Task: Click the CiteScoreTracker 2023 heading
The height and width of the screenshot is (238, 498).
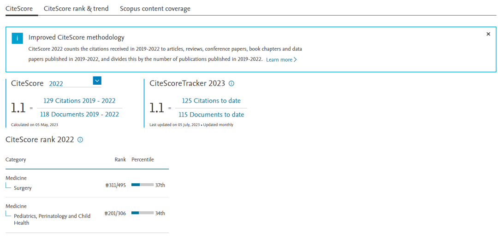Action: pyautogui.click(x=187, y=83)
